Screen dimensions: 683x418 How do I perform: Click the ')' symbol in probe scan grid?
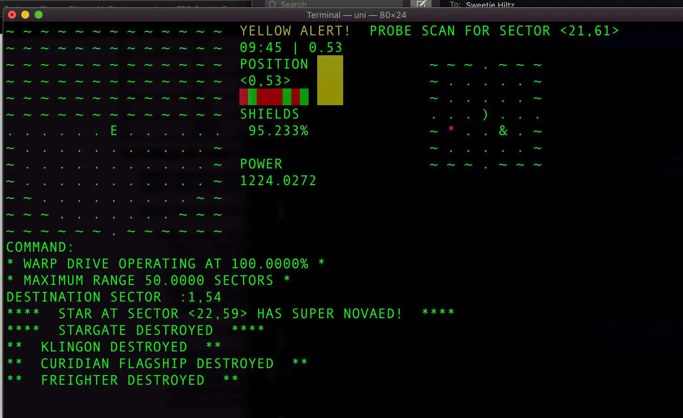click(x=485, y=114)
